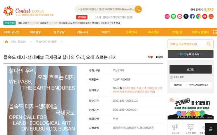Click the 3,332 current contest count
217x135 pixels.
(x=209, y=10)
